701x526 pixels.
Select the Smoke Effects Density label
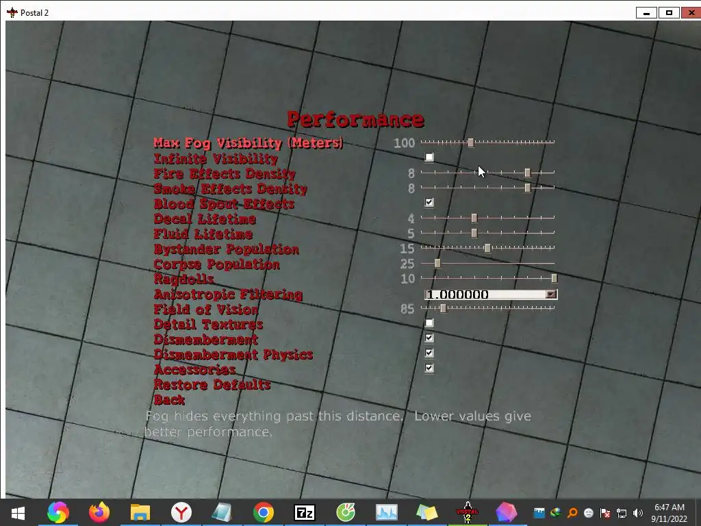pos(231,189)
